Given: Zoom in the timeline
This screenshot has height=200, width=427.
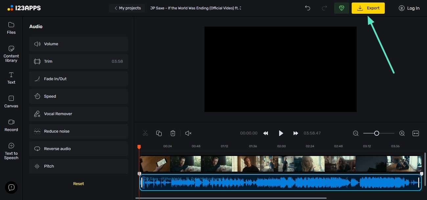Looking at the screenshot, I should coord(402,133).
